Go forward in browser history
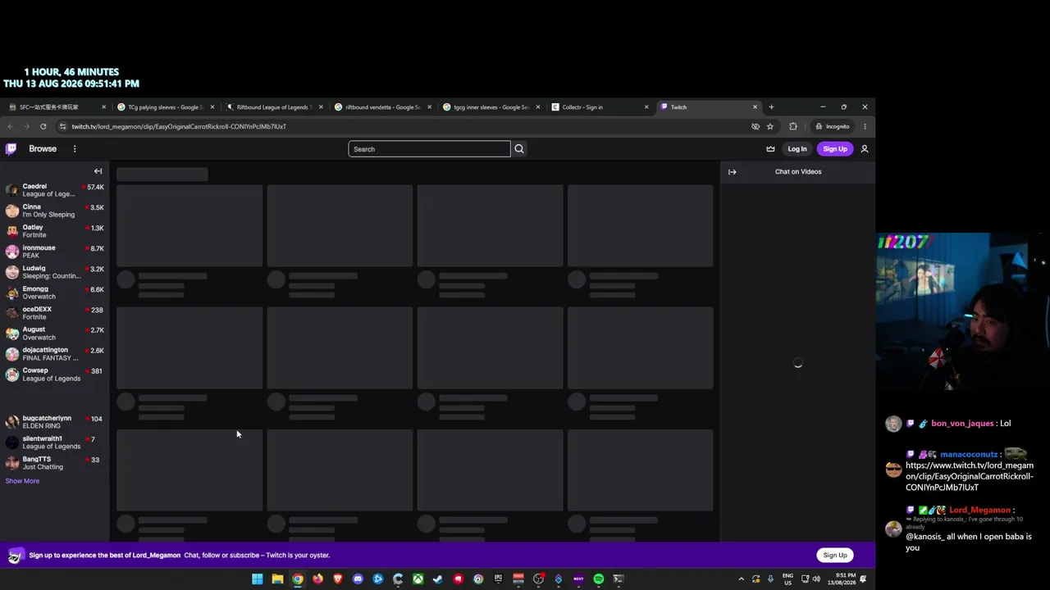This screenshot has height=590, width=1050. coord(26,126)
